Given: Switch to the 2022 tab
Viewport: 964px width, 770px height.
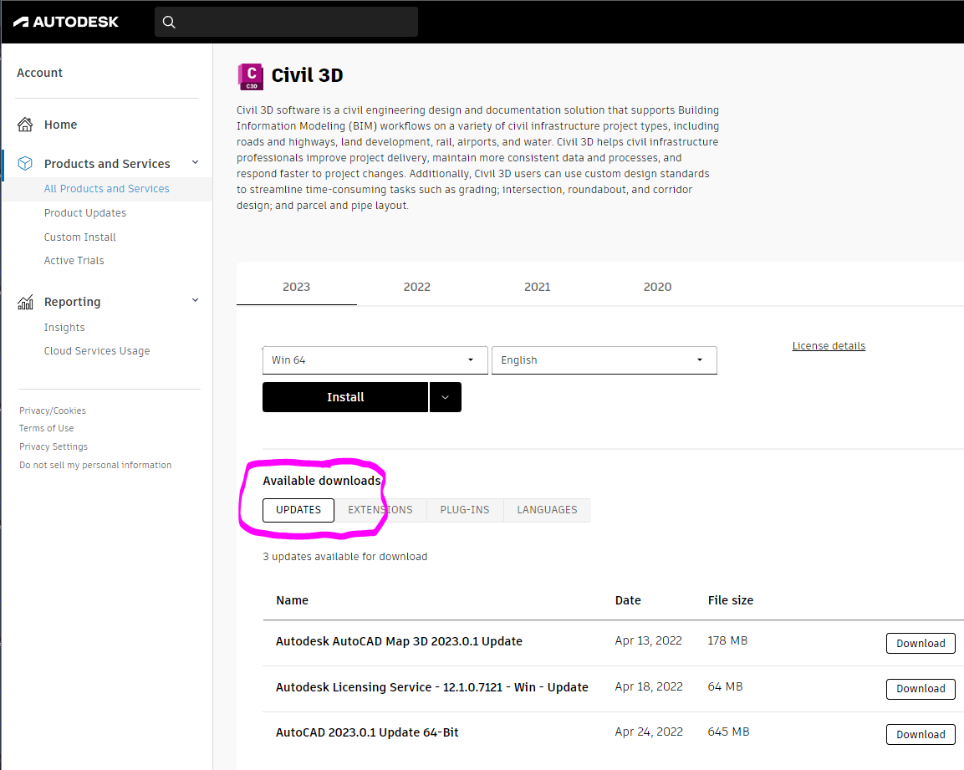Looking at the screenshot, I should click(416, 287).
